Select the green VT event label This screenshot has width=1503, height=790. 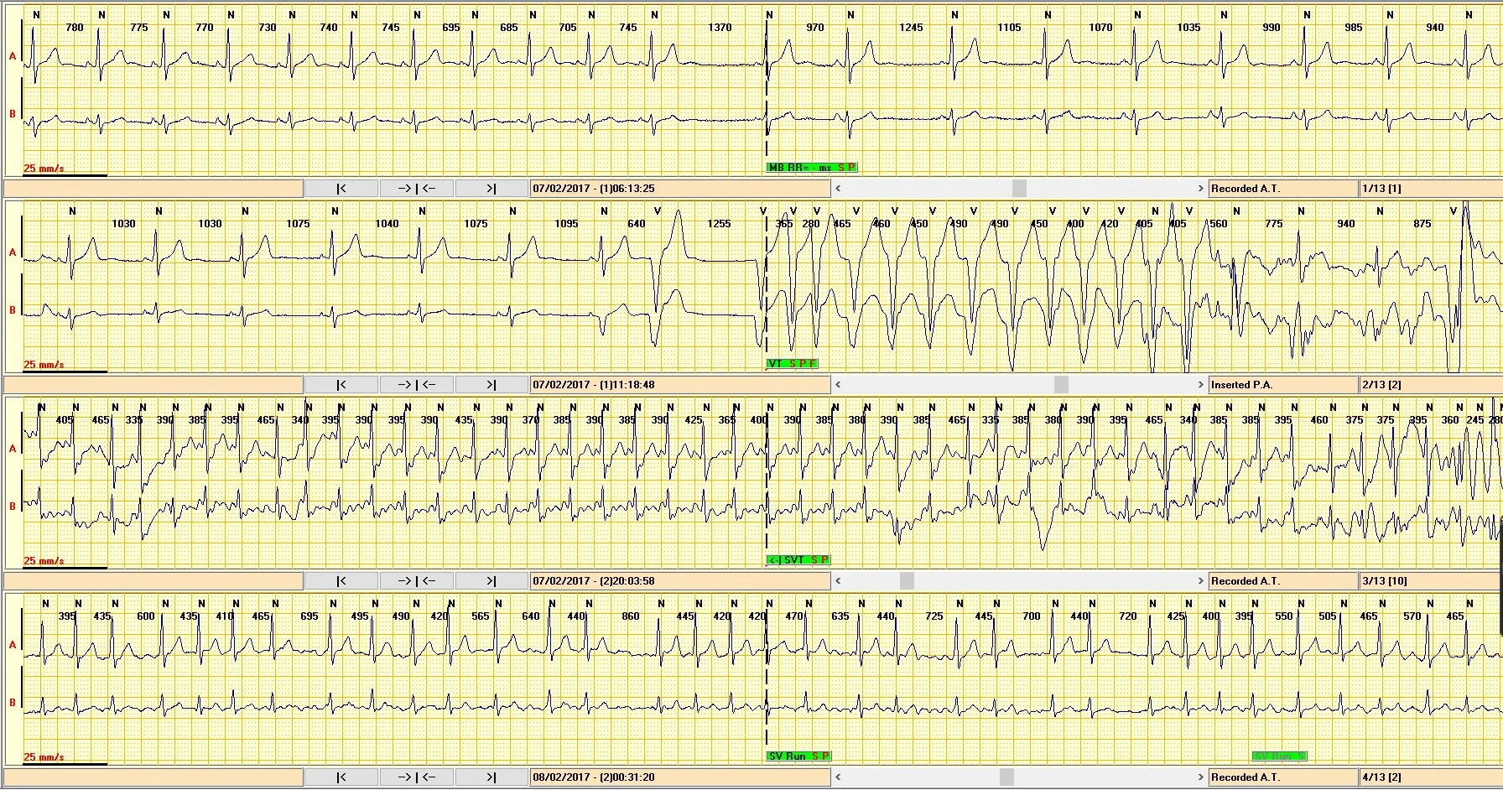(x=792, y=364)
